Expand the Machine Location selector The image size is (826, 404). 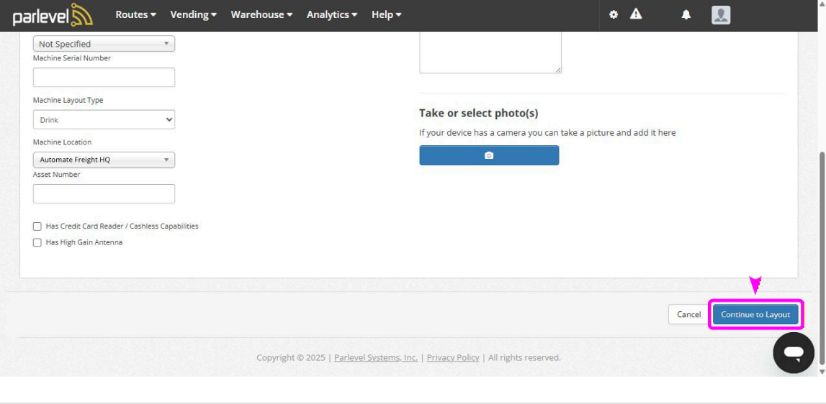pyautogui.click(x=104, y=160)
